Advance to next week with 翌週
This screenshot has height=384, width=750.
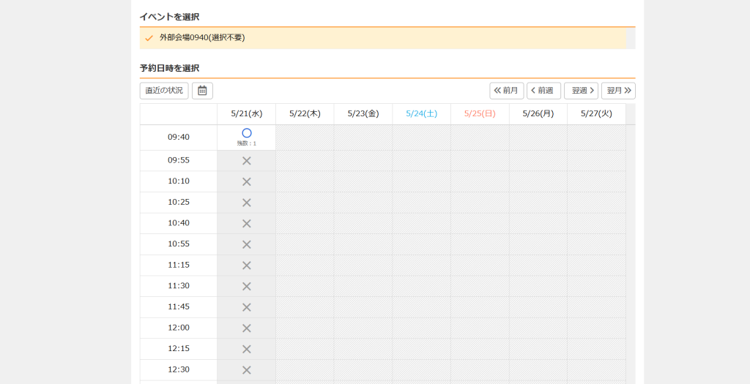tap(581, 91)
